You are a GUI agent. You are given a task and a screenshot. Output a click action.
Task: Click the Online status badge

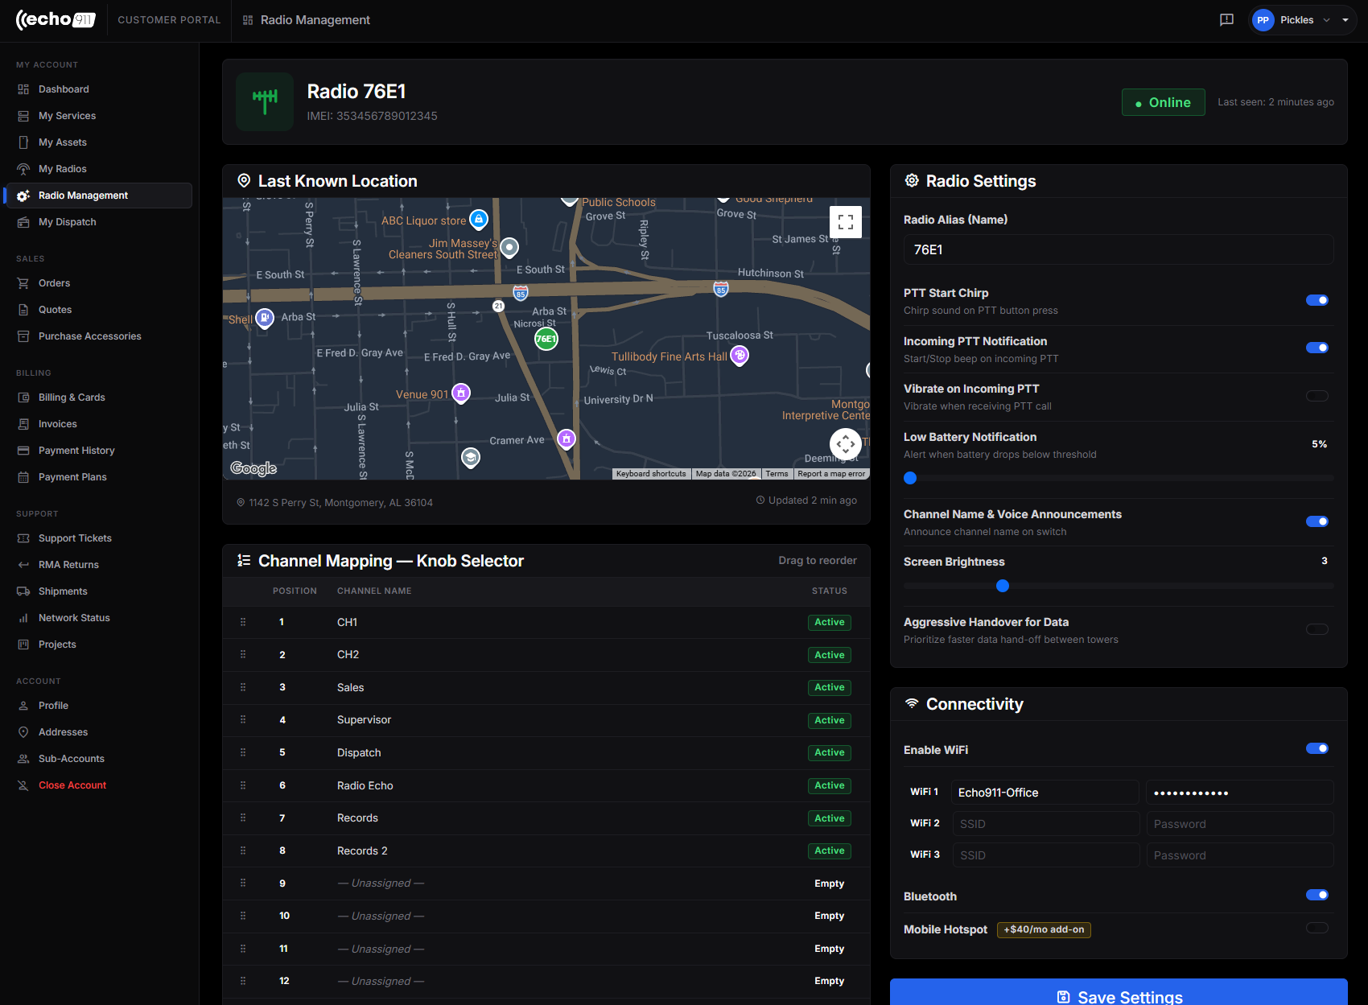coord(1163,102)
